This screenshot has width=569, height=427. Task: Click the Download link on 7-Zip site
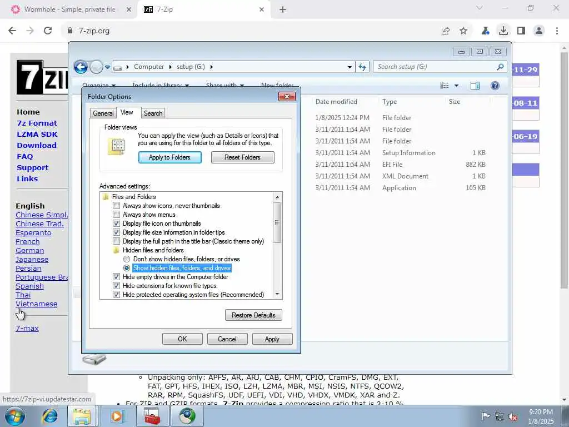(x=37, y=145)
